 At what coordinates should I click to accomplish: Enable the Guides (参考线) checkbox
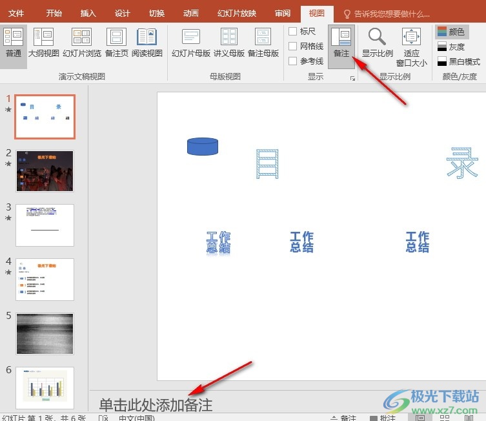tap(293, 61)
